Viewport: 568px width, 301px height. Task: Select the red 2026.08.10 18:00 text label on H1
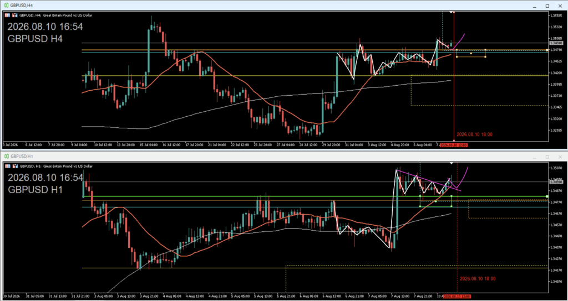[478, 279]
